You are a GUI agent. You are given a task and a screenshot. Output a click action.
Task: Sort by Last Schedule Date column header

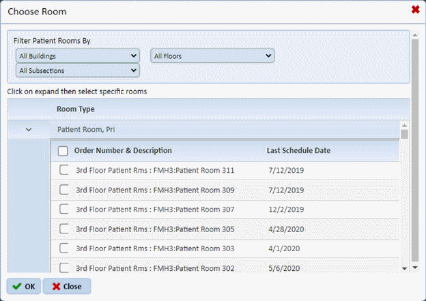[x=299, y=150]
